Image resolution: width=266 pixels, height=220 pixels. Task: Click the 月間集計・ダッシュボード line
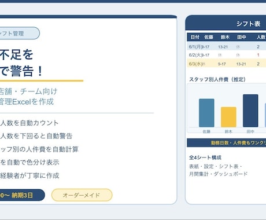(218, 174)
